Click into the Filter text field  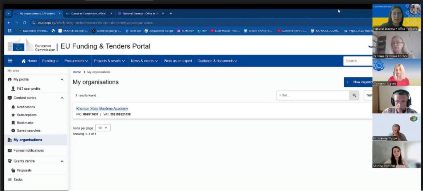tap(313, 95)
